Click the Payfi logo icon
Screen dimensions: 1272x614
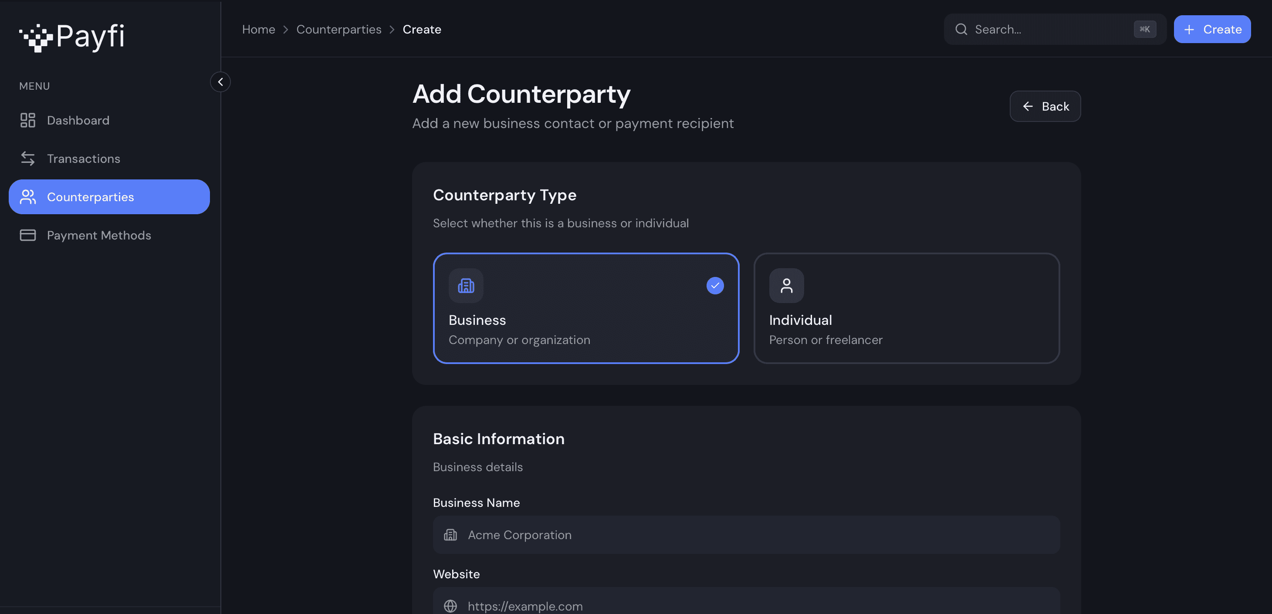pos(36,37)
